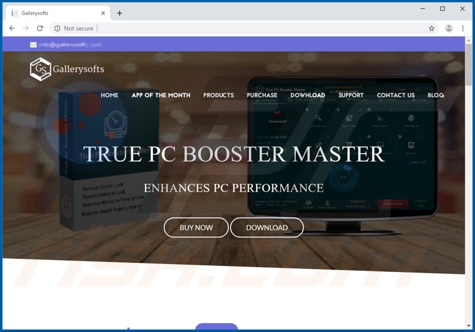Go to the PURCHASE page
The image size is (475, 332).
coord(262,95)
